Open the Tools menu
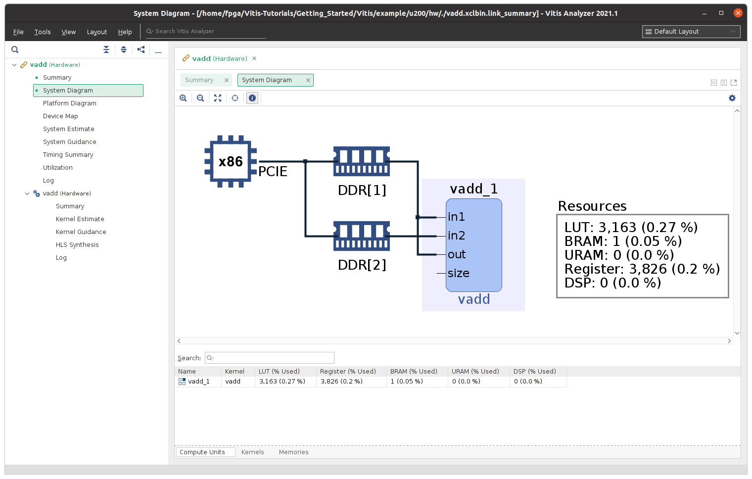Viewport: 752px width, 479px height. point(43,32)
